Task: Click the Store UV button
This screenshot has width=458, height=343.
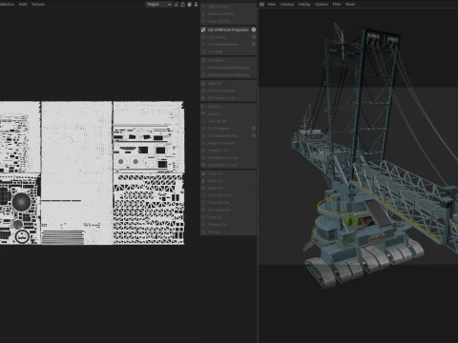Action: [x=228, y=217]
